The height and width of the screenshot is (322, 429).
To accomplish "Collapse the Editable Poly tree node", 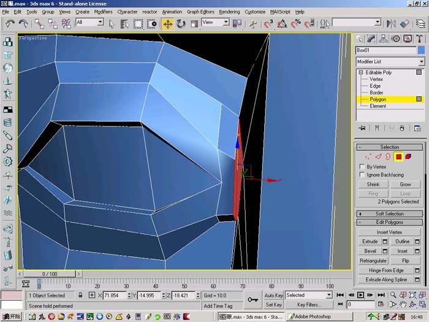I will coord(361,72).
